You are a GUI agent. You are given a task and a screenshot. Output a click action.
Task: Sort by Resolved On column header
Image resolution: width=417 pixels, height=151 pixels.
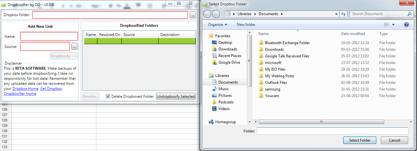click(x=109, y=35)
